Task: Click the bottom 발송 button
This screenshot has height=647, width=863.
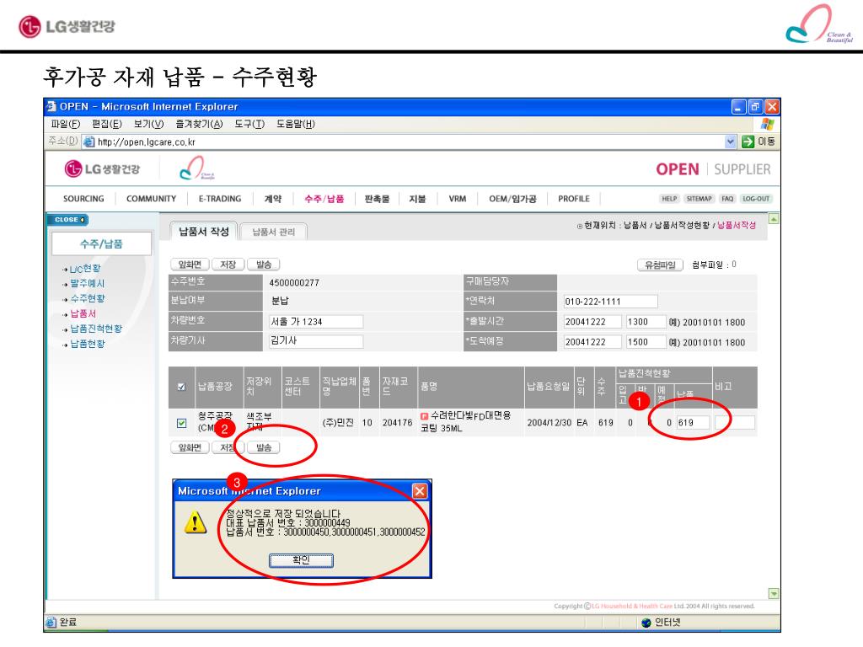Action: (x=264, y=448)
